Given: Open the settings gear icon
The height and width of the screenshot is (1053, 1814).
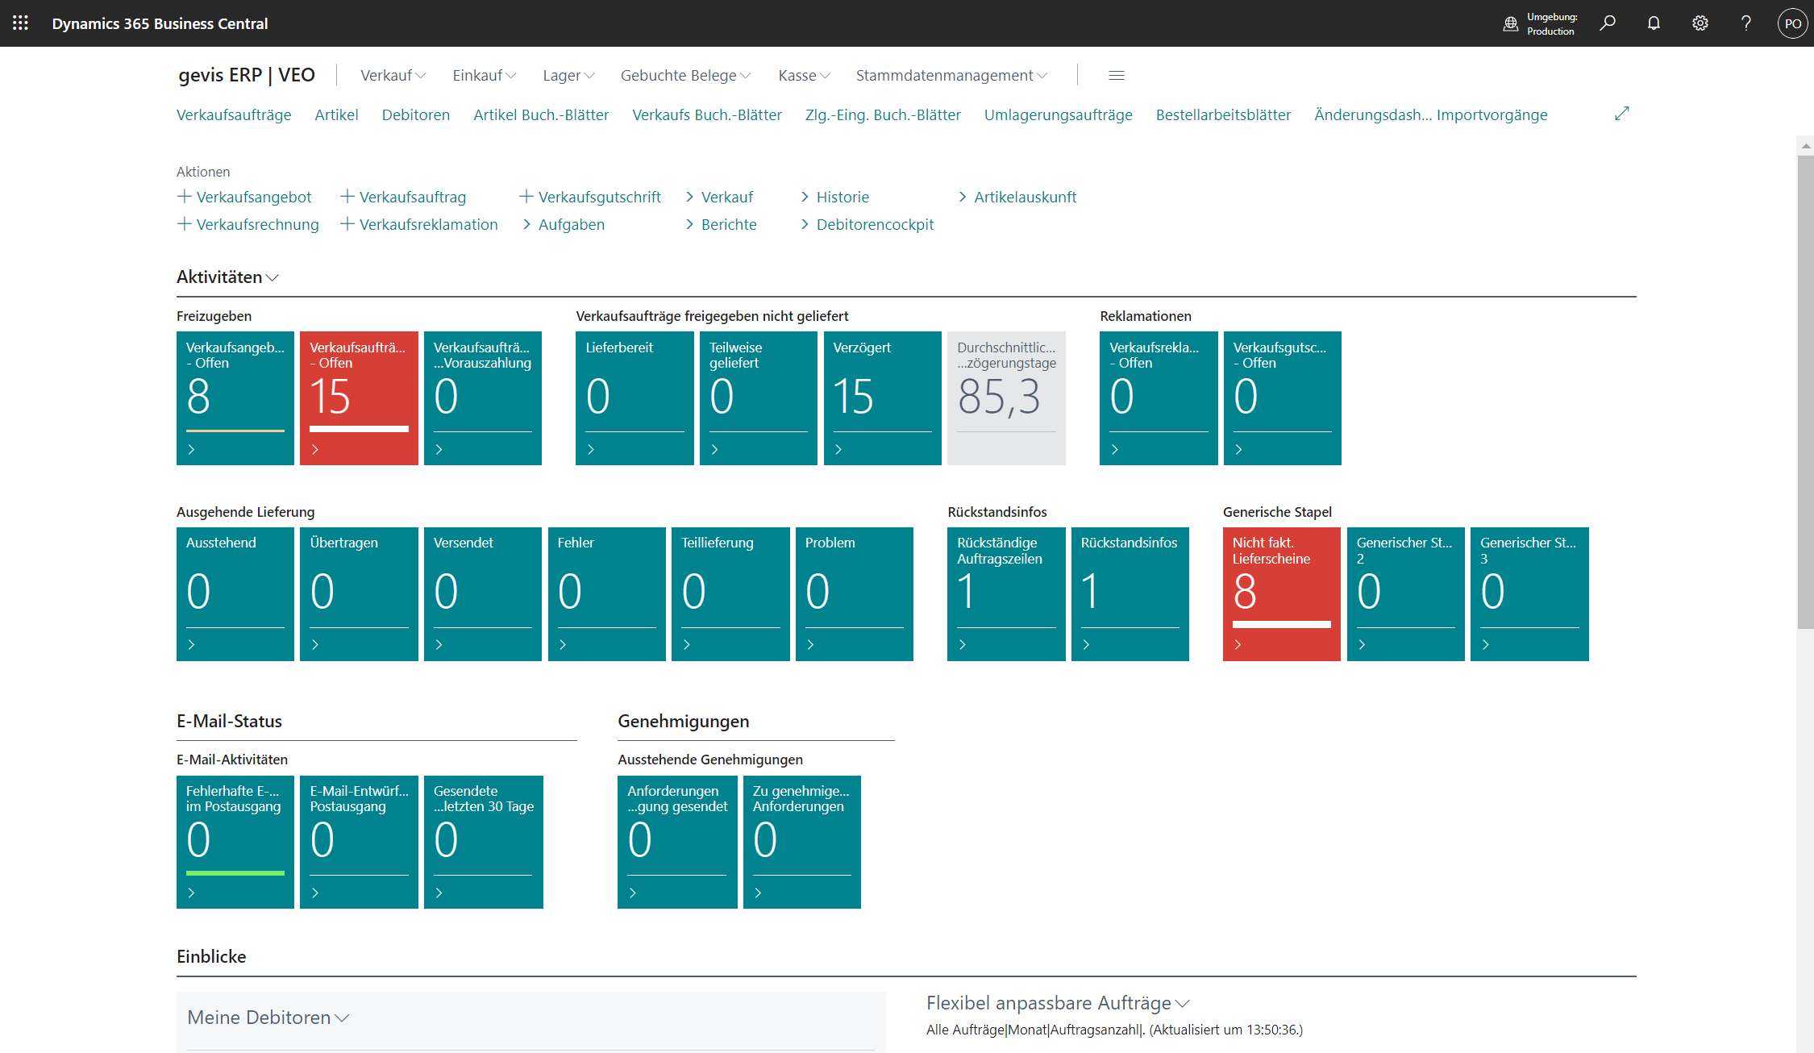Looking at the screenshot, I should tap(1700, 23).
